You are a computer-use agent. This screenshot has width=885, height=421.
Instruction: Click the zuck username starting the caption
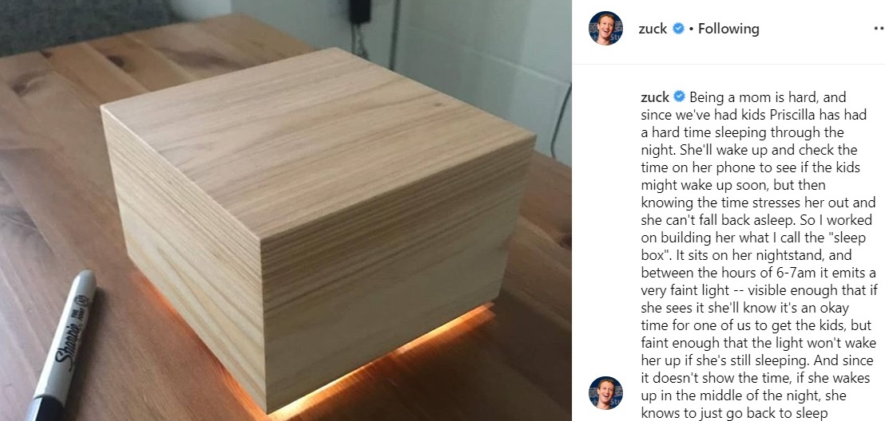pos(655,97)
